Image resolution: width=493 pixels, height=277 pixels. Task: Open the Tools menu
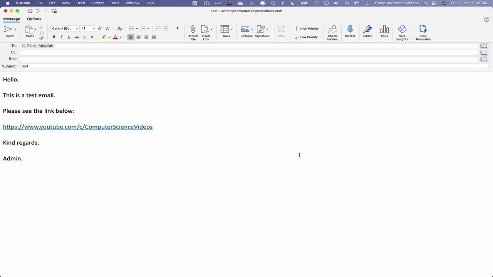point(114,3)
